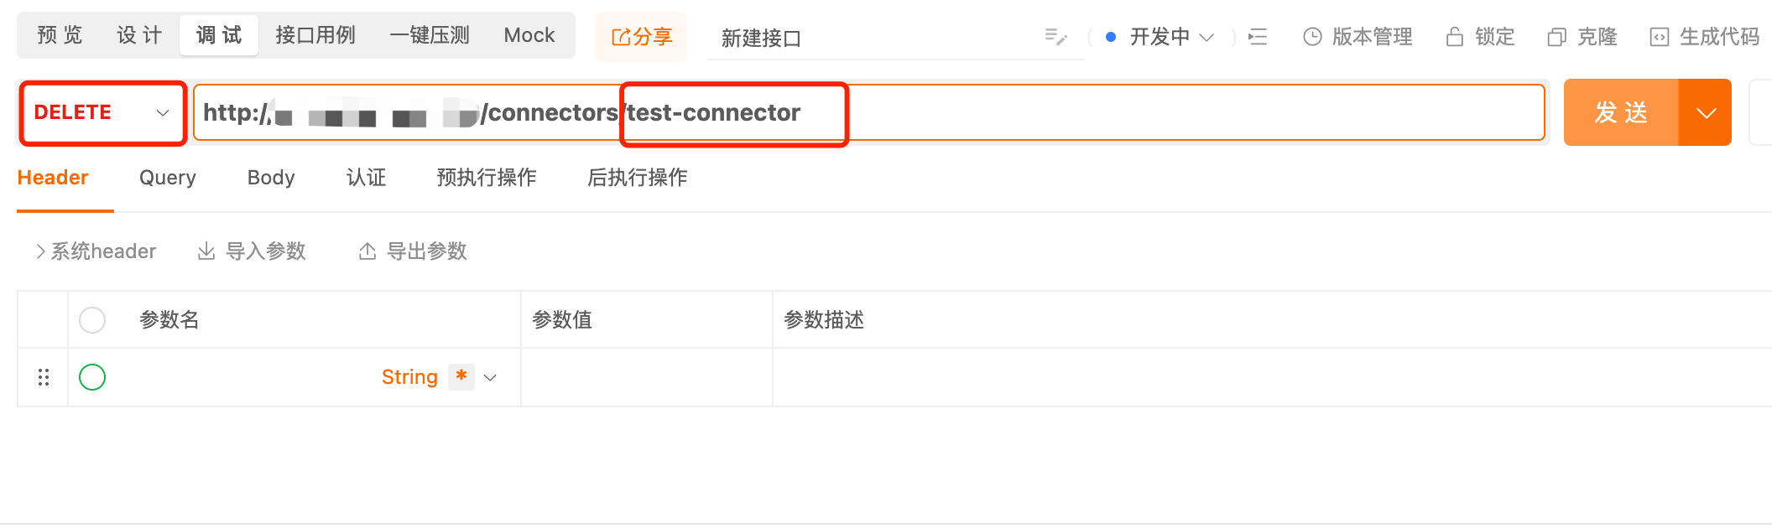This screenshot has width=1772, height=528.
Task: Toggle the select-all circle in header row
Action: tap(92, 320)
